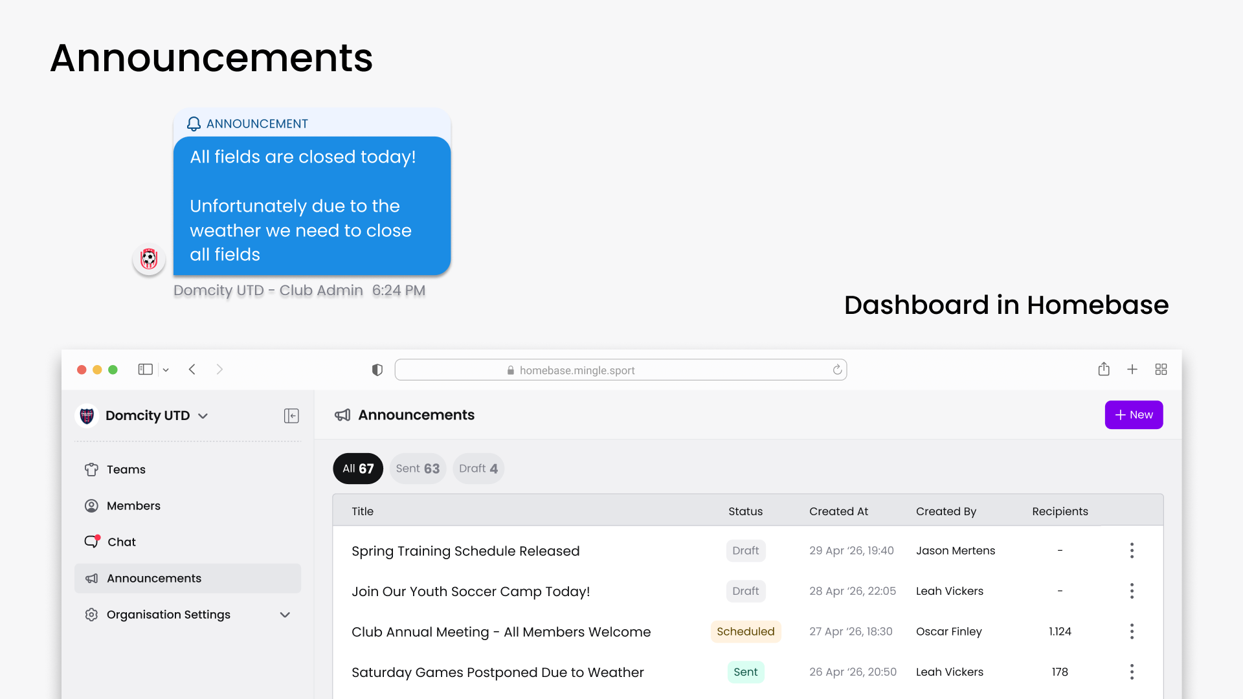Click date 27 Apr '26, 18:30
The height and width of the screenshot is (699, 1243).
point(851,632)
